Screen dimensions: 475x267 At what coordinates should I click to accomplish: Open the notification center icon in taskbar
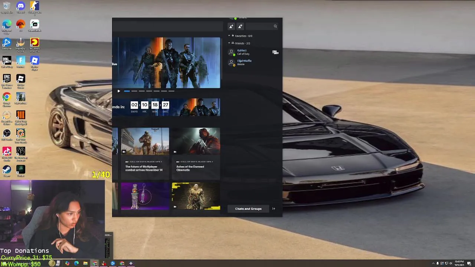469,263
